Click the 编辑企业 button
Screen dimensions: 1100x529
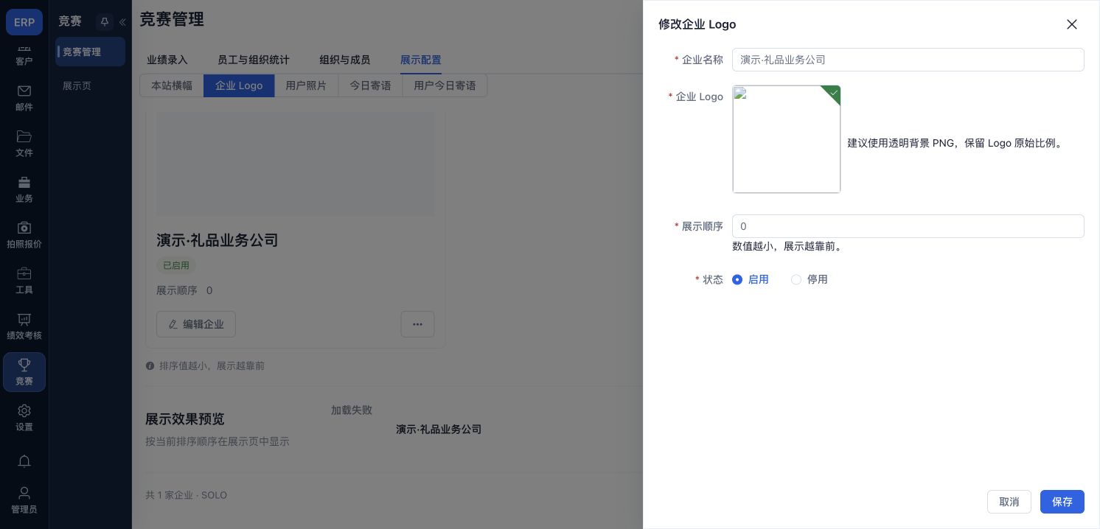point(196,324)
